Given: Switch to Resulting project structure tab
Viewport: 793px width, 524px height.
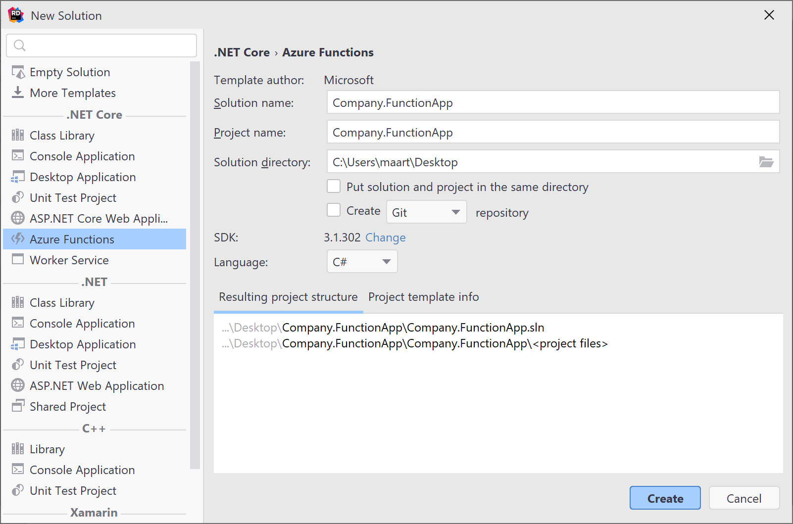Looking at the screenshot, I should tap(288, 297).
